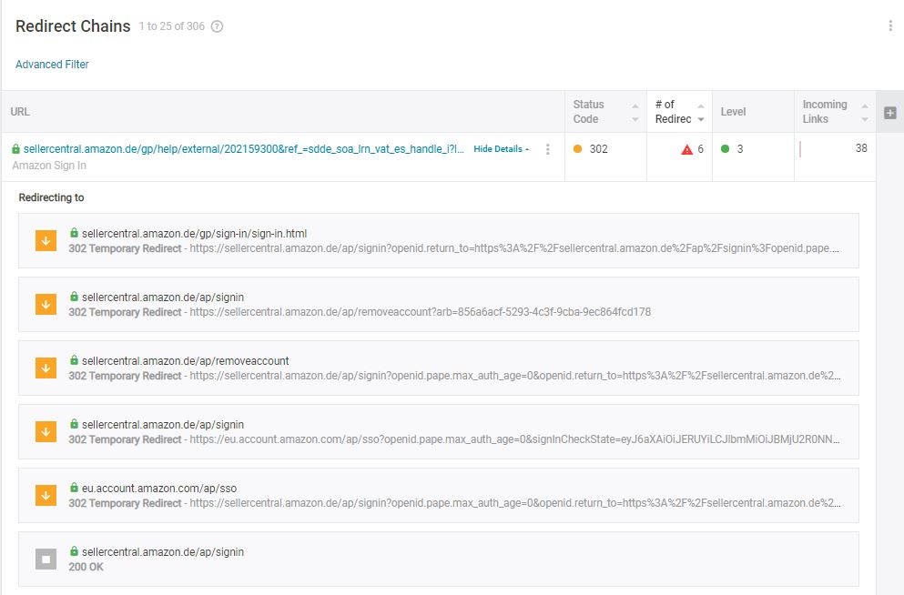Select the sellercentral.amazon.de/gp/sign-in/sign-in.html text
This screenshot has width=904, height=595.
[194, 234]
